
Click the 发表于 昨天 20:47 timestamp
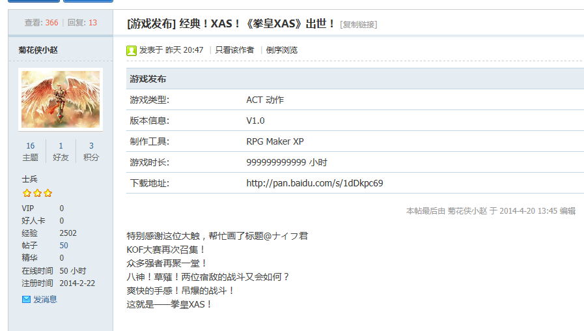click(x=171, y=50)
